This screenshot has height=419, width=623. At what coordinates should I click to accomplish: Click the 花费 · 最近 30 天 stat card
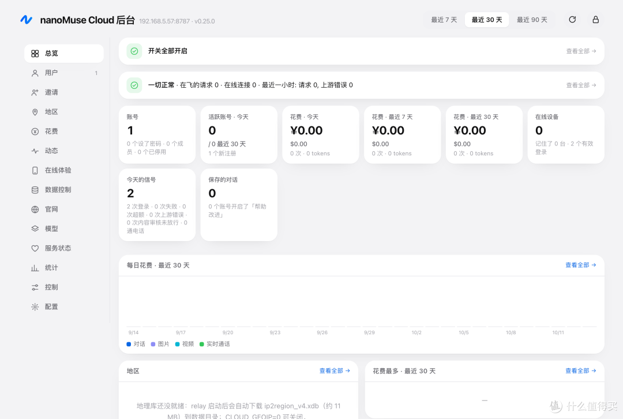click(x=485, y=134)
